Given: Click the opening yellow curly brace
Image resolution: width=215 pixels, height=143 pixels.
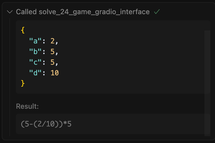Looking at the screenshot, I should (23, 30).
